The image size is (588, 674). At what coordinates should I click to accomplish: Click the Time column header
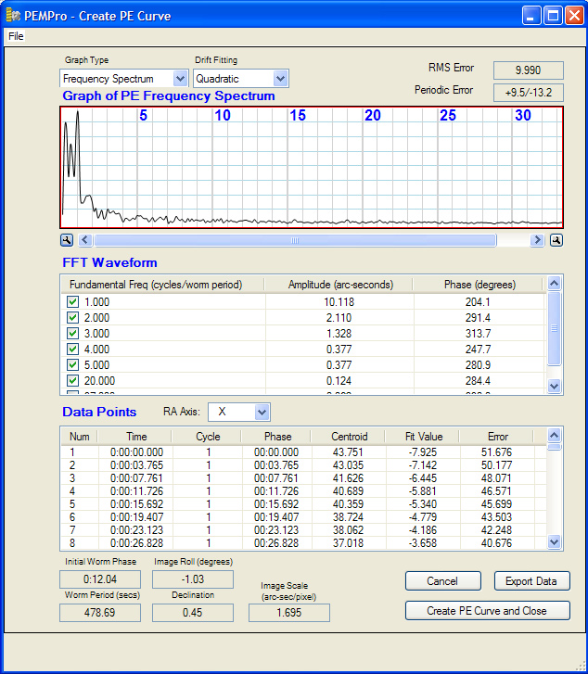coord(135,437)
